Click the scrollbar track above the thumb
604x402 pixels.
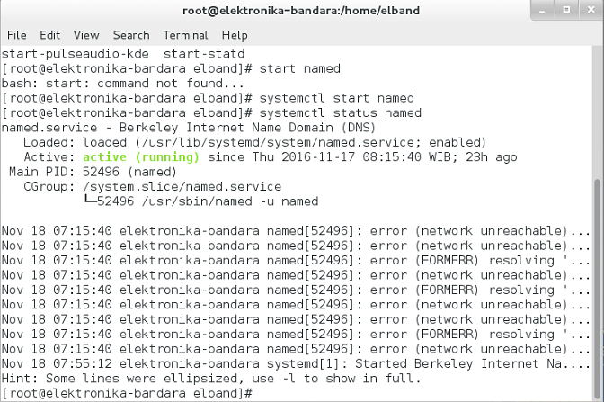click(x=598, y=112)
